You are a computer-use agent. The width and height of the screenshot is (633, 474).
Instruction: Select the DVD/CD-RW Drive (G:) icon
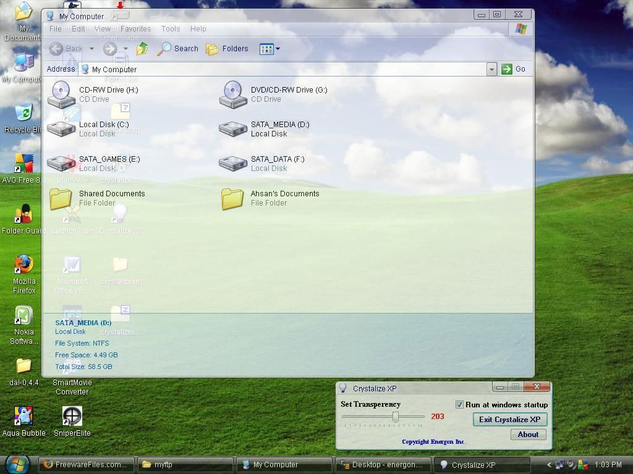(x=232, y=94)
